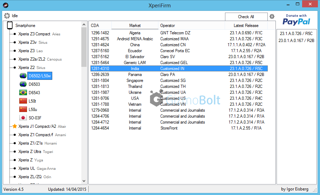This screenshot has width=320, height=195.
Task: Expand Xperia Z Ultra Togari node
Action: point(35,151)
